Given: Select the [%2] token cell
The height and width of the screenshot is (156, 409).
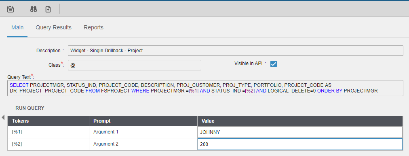Looking at the screenshot, I should (48, 144).
